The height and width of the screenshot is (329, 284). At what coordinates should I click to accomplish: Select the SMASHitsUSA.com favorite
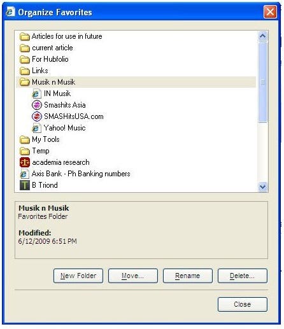[74, 116]
